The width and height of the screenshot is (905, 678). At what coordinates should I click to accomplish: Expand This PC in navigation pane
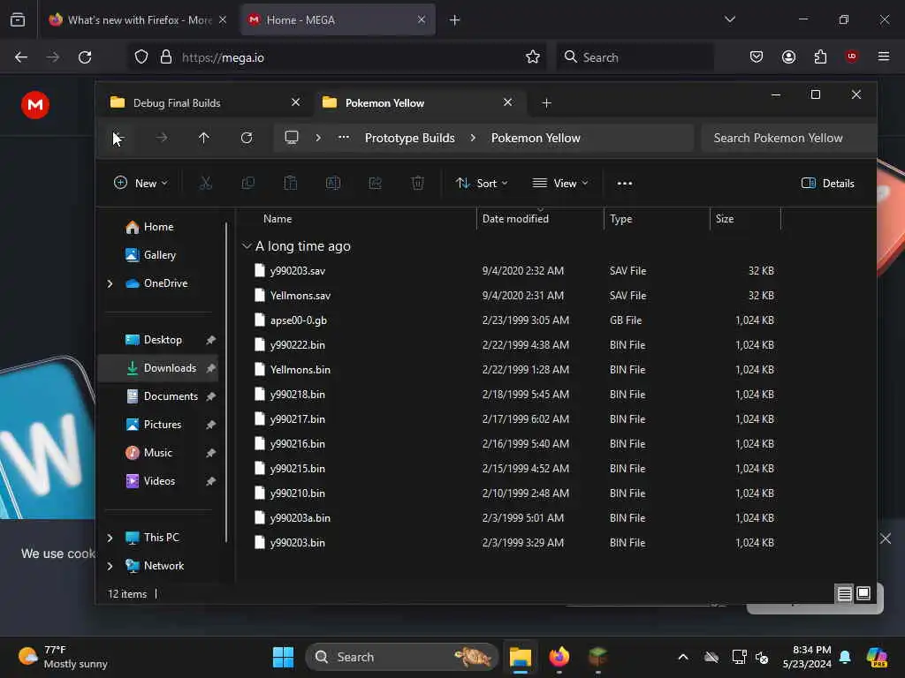[x=110, y=538]
